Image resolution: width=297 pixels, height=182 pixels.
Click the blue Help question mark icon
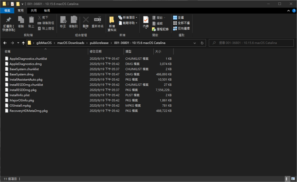click(294, 11)
